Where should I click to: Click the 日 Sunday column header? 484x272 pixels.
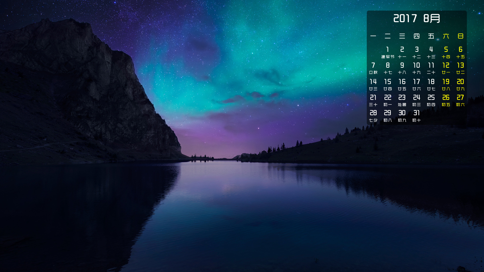coord(461,36)
